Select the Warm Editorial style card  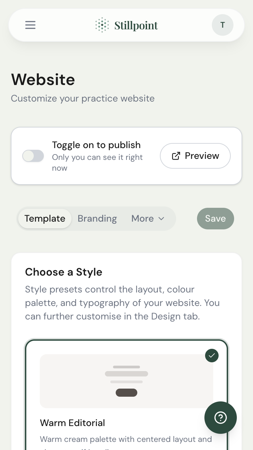(x=126, y=391)
